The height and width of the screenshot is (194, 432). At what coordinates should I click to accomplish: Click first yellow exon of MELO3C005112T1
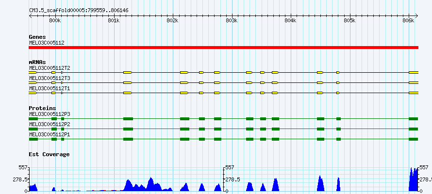point(33,93)
